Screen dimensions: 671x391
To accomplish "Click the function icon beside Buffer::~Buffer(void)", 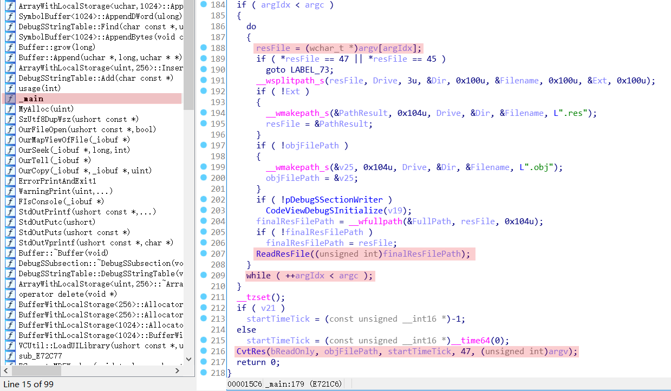I will tap(10, 253).
